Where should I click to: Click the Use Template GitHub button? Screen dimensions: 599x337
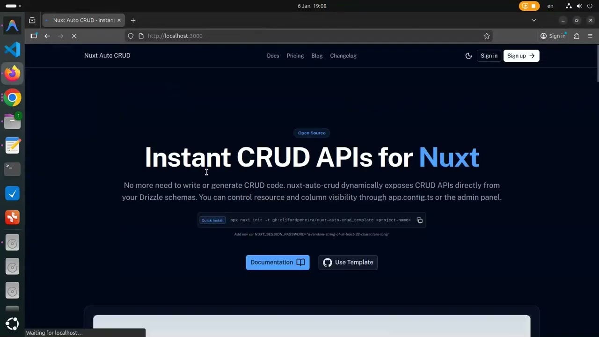[x=348, y=262]
